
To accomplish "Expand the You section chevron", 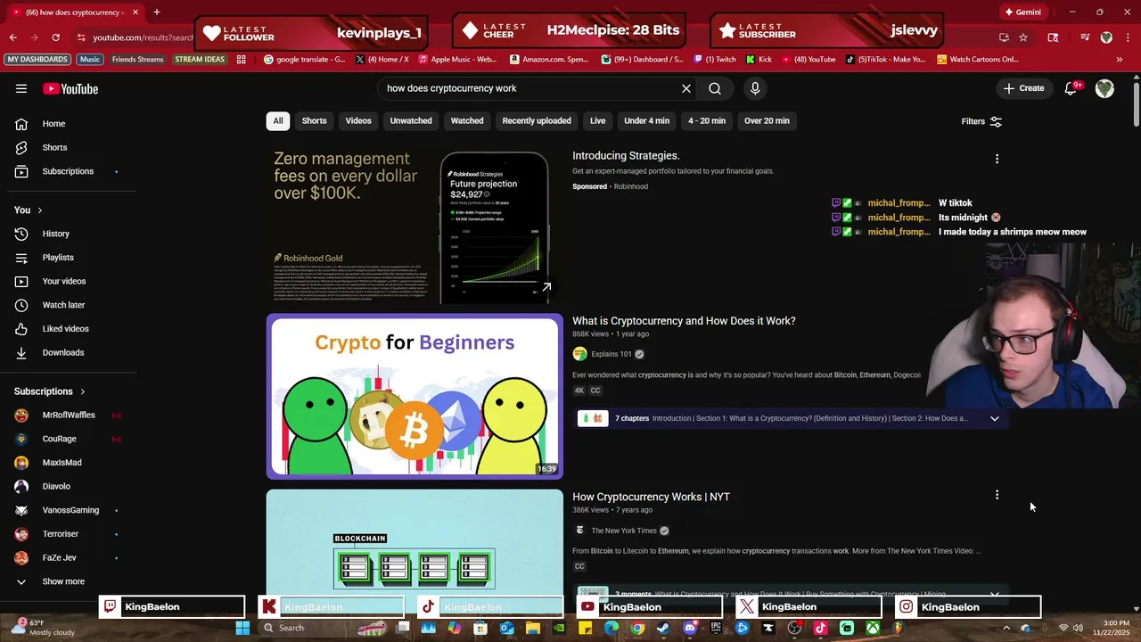I will click(x=39, y=210).
